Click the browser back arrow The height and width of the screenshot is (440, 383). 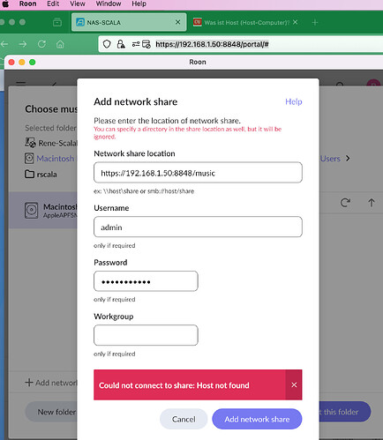point(4,44)
